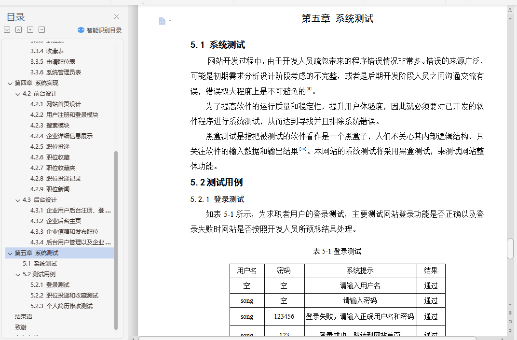Image resolution: width=517 pixels, height=340 pixels.
Task: Jump to 5.2.1 登录测试 in outline
Action: pyautogui.click(x=50, y=284)
